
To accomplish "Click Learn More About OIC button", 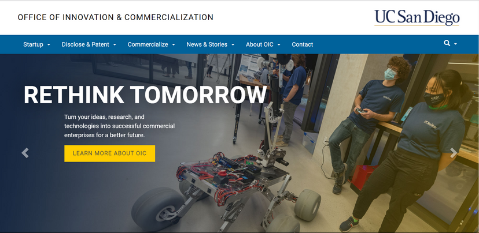I will pyautogui.click(x=110, y=153).
